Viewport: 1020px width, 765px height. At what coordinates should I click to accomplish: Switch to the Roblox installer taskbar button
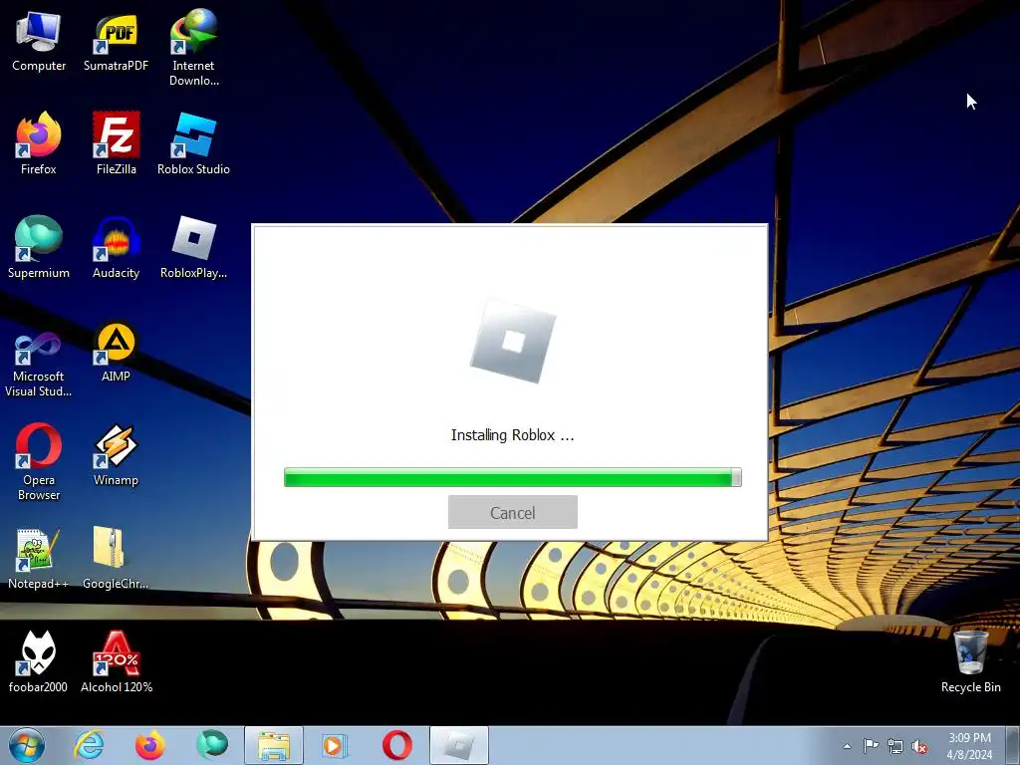(459, 745)
